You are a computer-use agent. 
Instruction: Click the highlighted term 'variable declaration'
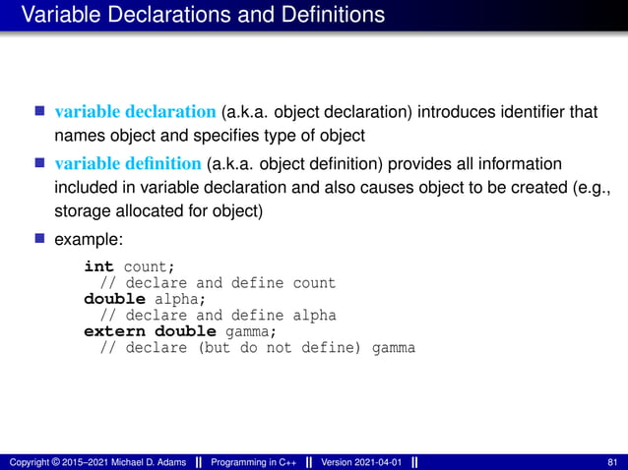pyautogui.click(x=136, y=111)
